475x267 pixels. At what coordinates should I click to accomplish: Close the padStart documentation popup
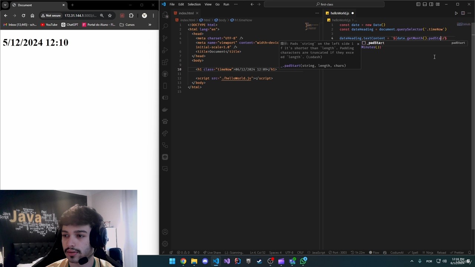(358, 43)
